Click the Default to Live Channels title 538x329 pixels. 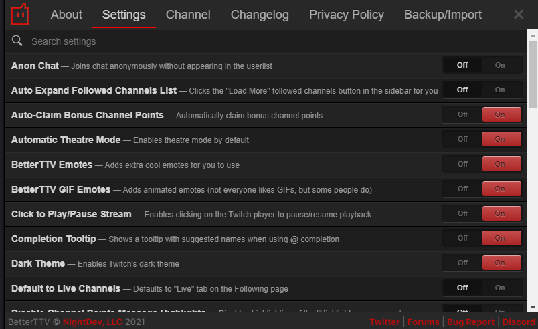(66, 288)
